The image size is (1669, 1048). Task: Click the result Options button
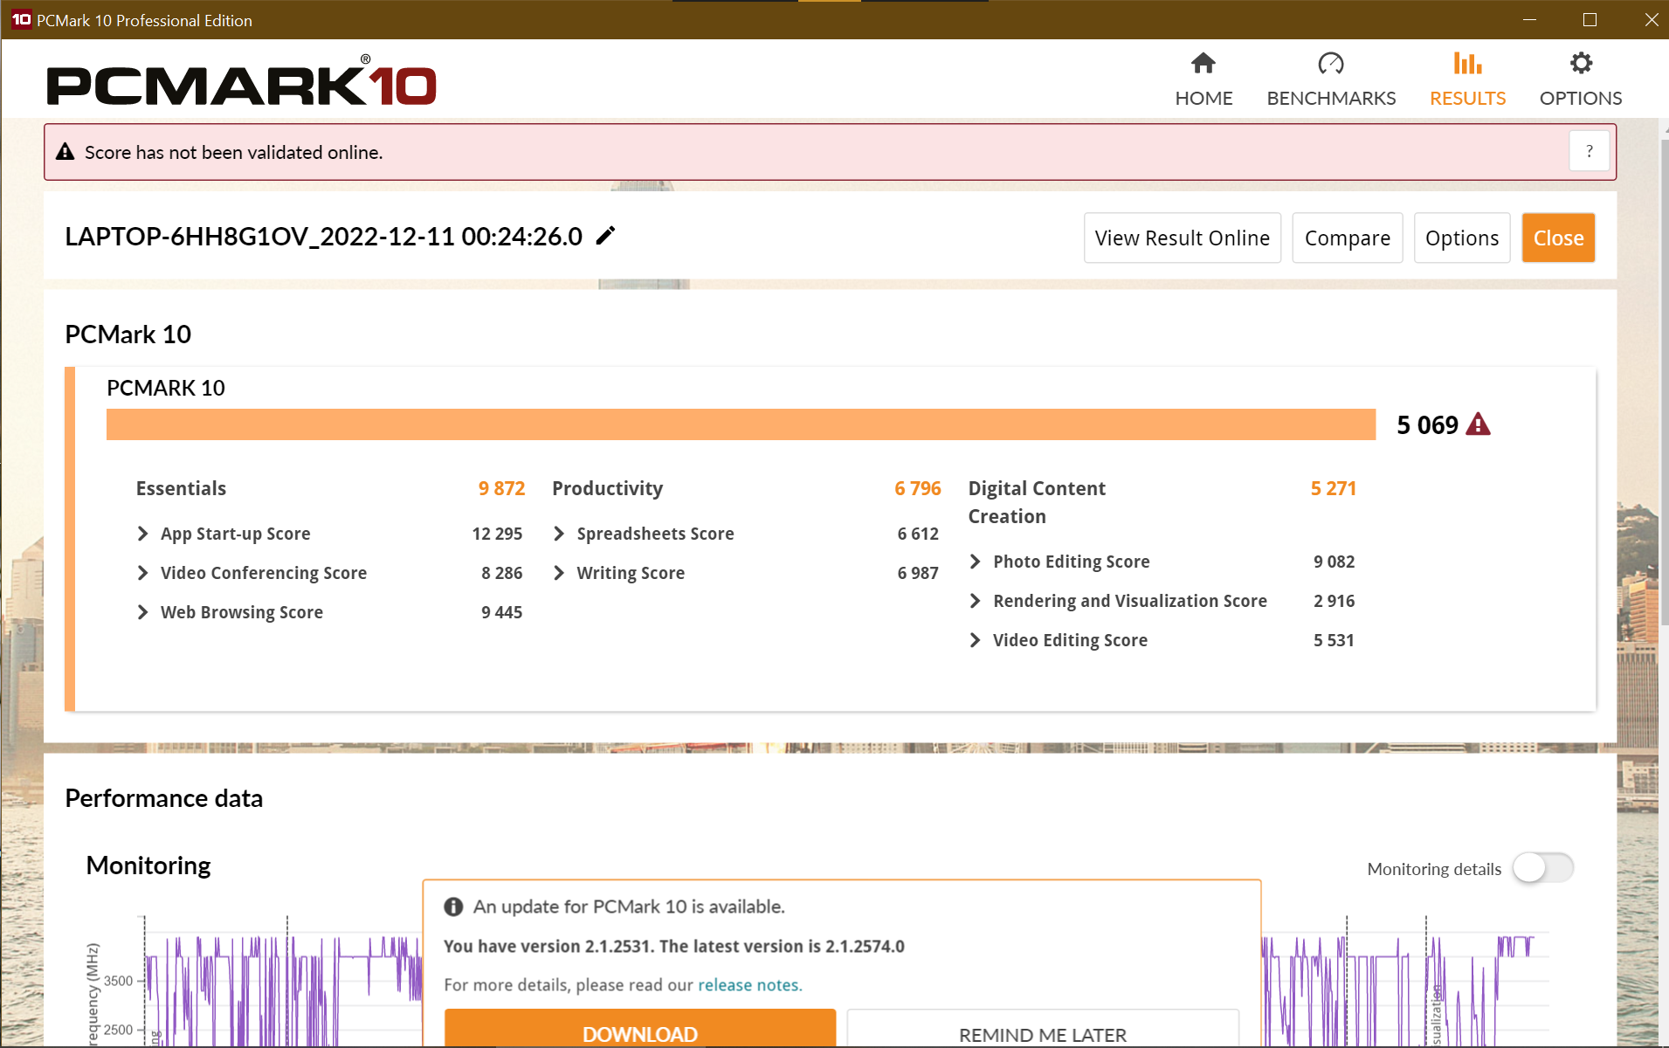1462,238
